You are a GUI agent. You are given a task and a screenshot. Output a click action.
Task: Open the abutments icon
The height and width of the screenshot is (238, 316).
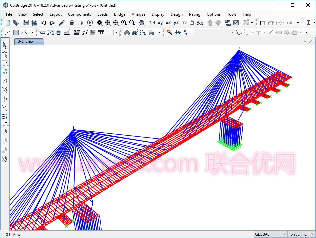[x=93, y=32]
